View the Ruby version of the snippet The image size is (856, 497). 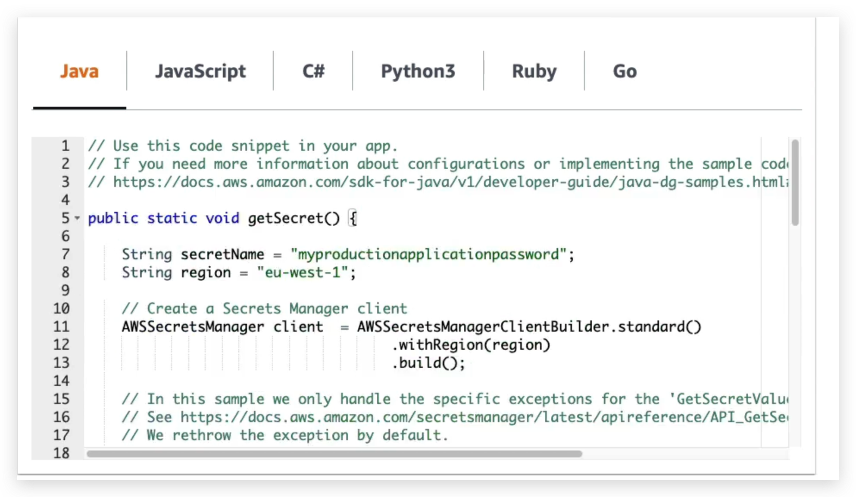[x=534, y=71]
